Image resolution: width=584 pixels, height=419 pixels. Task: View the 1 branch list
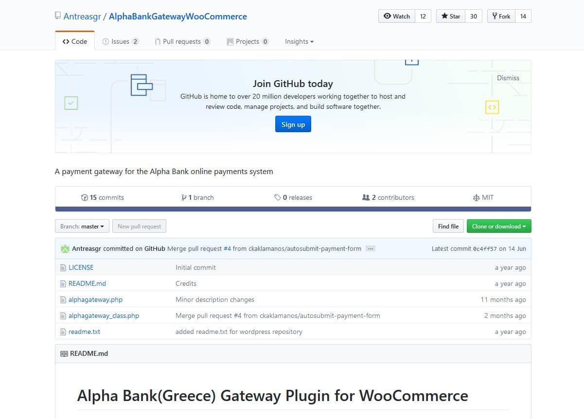(197, 197)
